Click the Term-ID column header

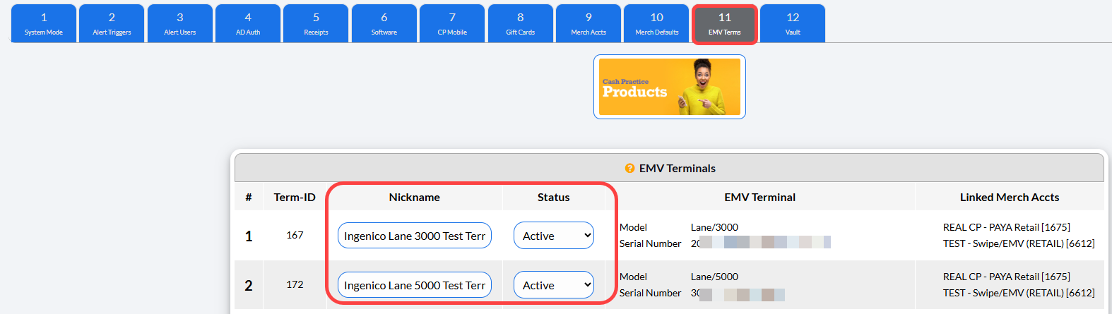point(295,198)
